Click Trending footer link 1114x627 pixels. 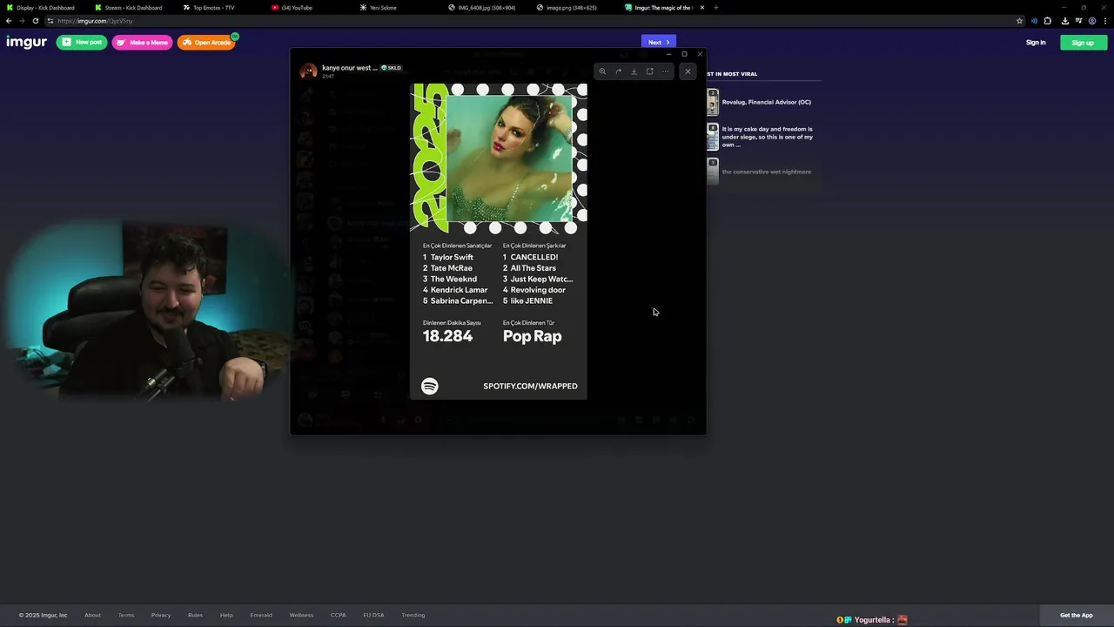tap(413, 615)
